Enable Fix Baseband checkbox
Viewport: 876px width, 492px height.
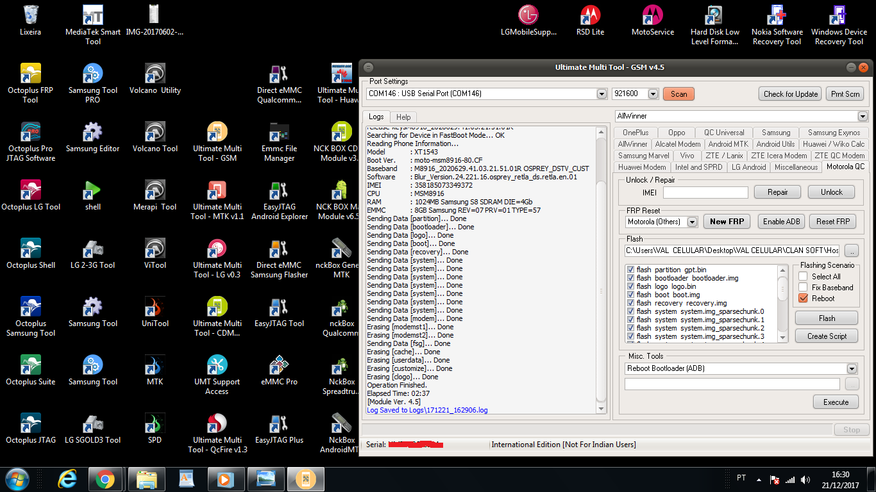coord(803,287)
